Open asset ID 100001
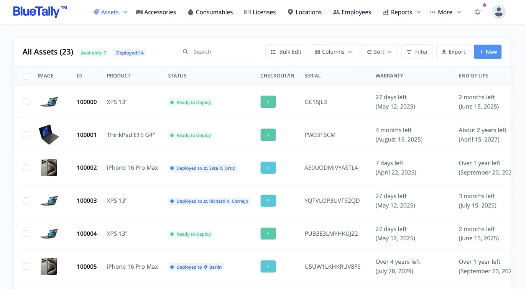The height and width of the screenshot is (289, 526). [x=87, y=135]
